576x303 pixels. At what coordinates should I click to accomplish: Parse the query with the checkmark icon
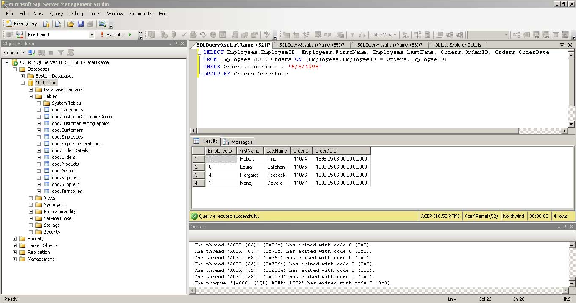tap(184, 35)
